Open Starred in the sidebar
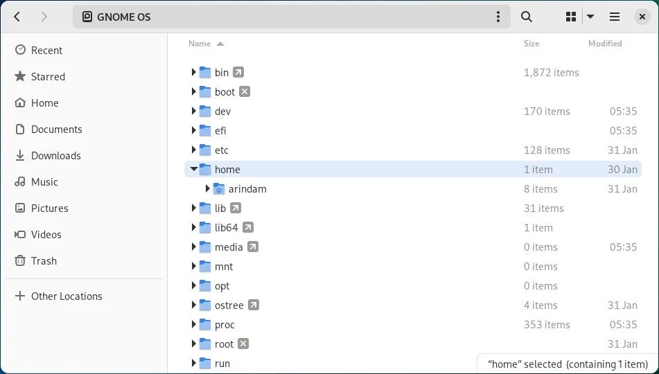The image size is (659, 374). click(48, 77)
